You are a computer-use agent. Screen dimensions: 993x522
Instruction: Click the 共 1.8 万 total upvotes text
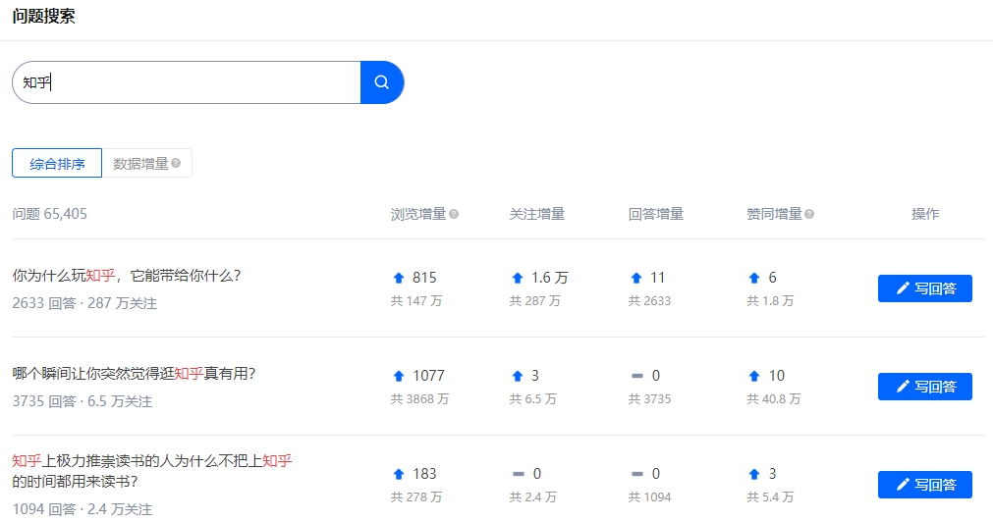770,301
